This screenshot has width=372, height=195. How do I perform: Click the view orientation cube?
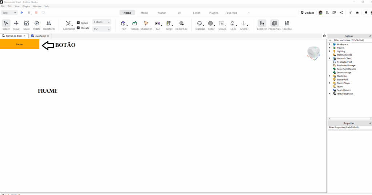pyautogui.click(x=314, y=53)
